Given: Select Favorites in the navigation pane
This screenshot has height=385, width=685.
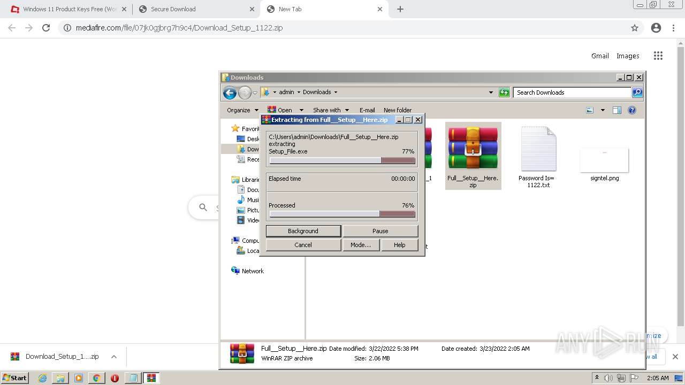Looking at the screenshot, I should click(246, 129).
